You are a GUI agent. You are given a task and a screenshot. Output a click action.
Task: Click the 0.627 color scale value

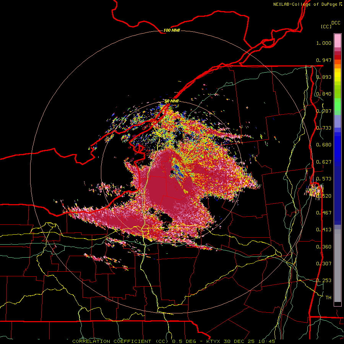click(x=324, y=162)
